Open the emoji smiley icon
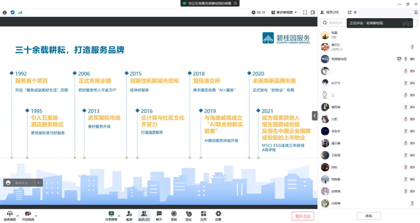The image size is (420, 223). [8, 183]
